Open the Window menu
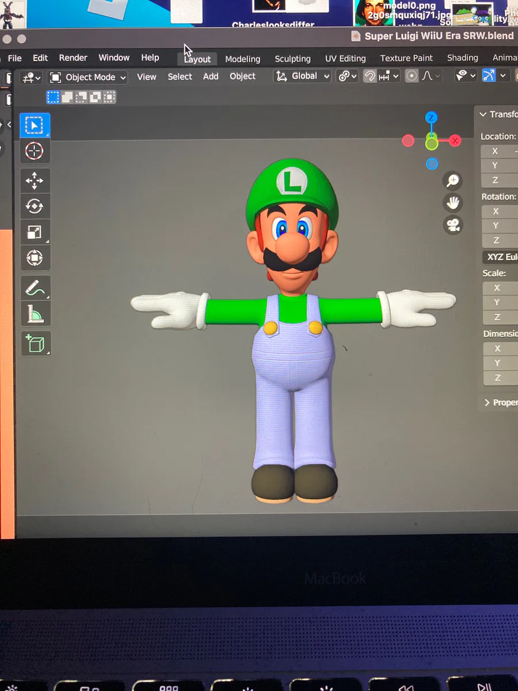518x691 pixels. pos(114,58)
